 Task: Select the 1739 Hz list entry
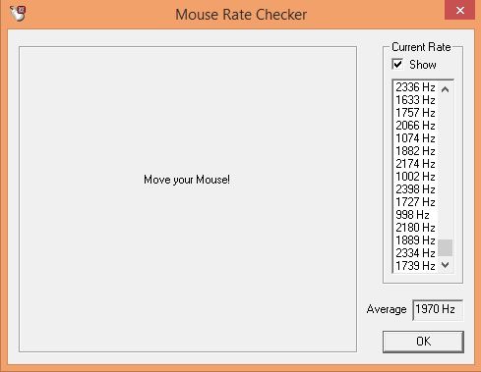coord(415,266)
